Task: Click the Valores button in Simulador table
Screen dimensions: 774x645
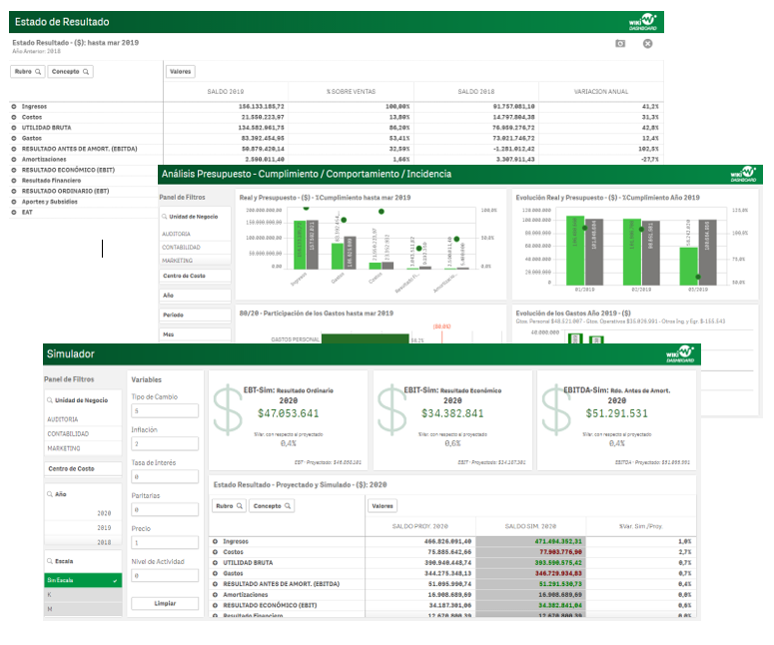Action: tap(383, 506)
